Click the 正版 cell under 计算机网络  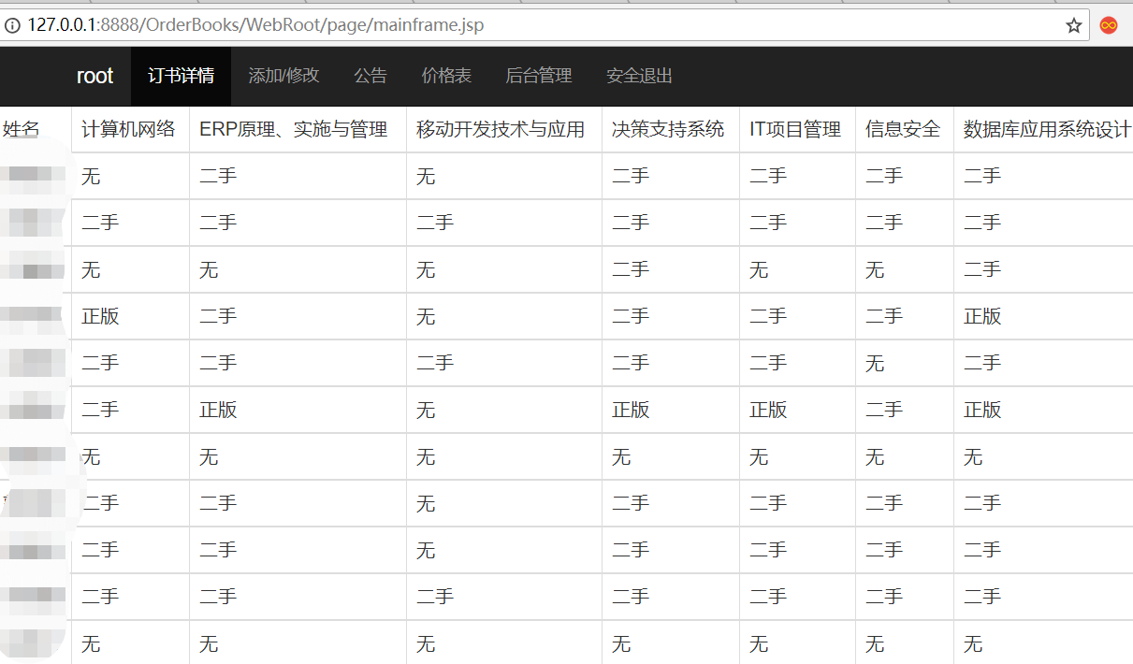point(100,317)
